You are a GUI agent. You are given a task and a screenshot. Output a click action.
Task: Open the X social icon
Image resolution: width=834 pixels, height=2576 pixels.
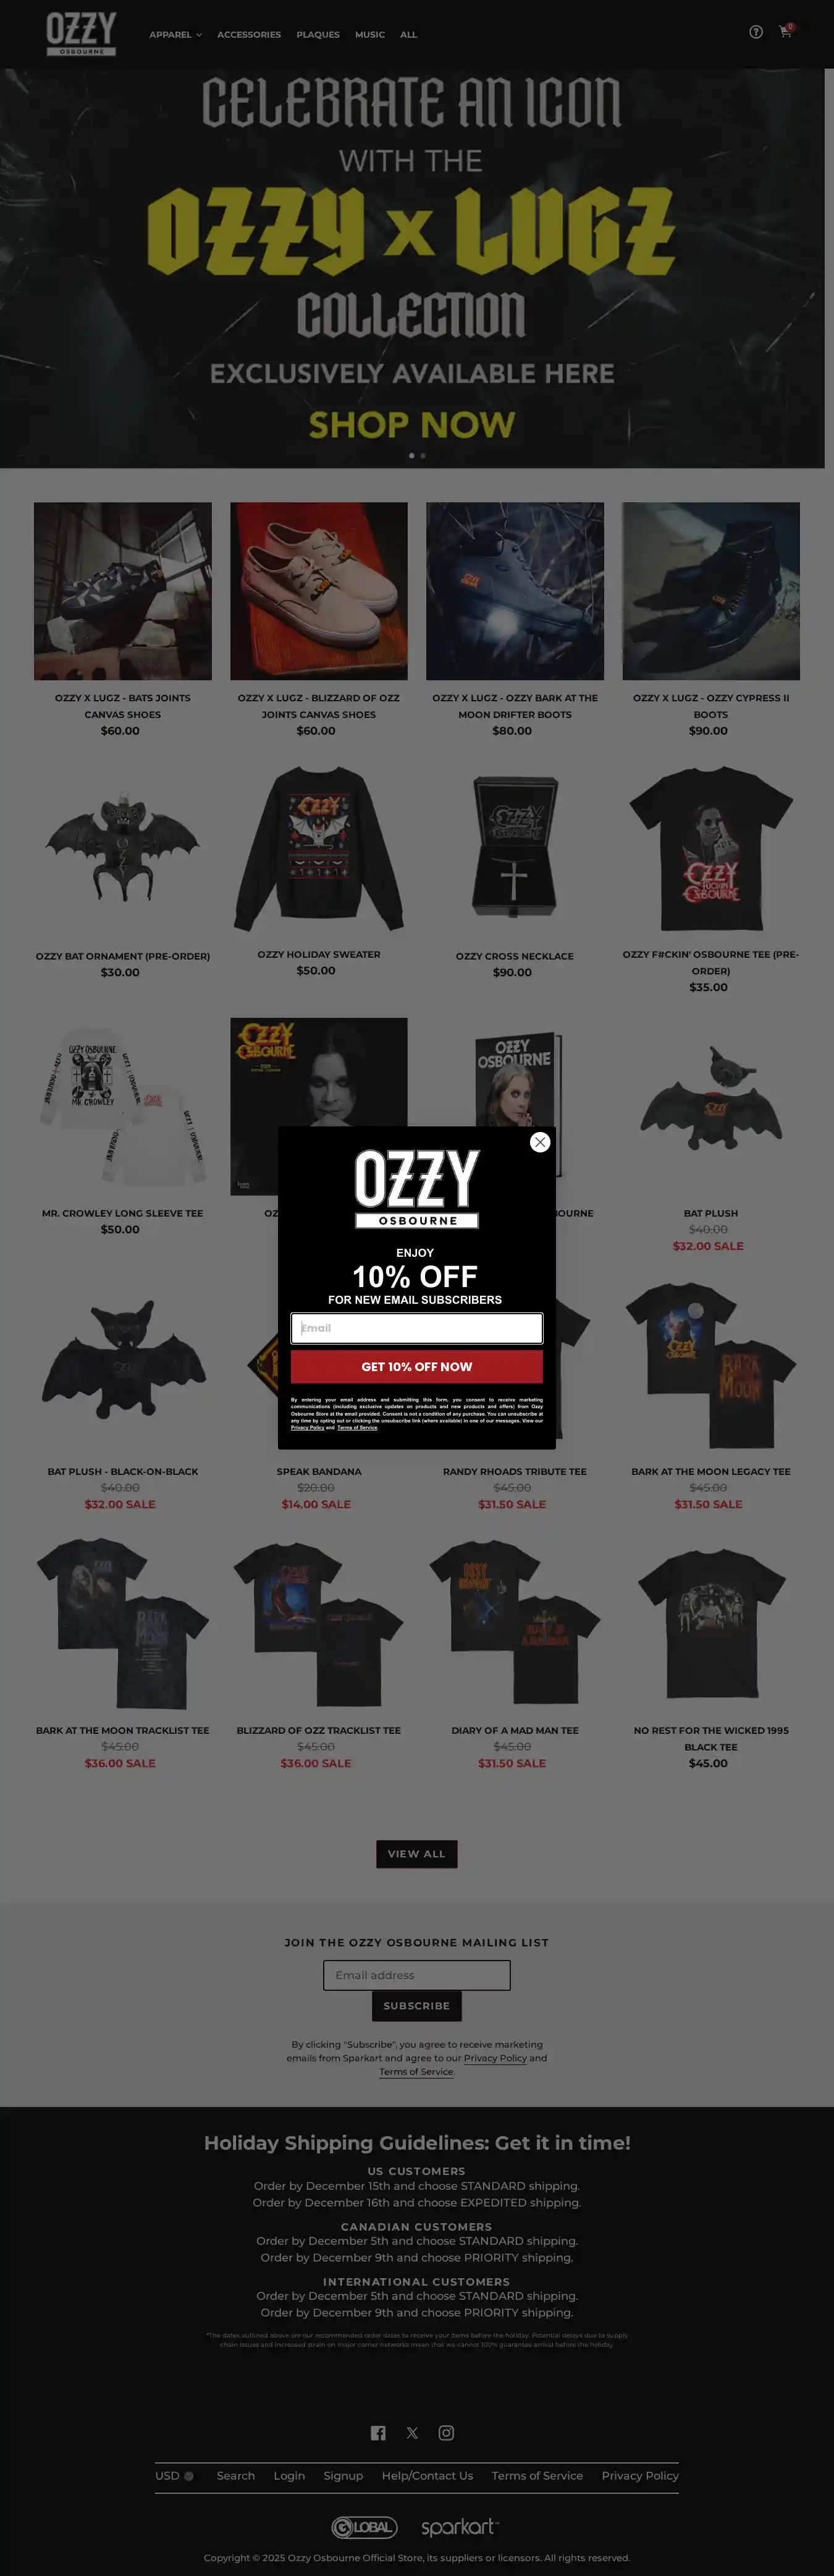click(412, 2433)
